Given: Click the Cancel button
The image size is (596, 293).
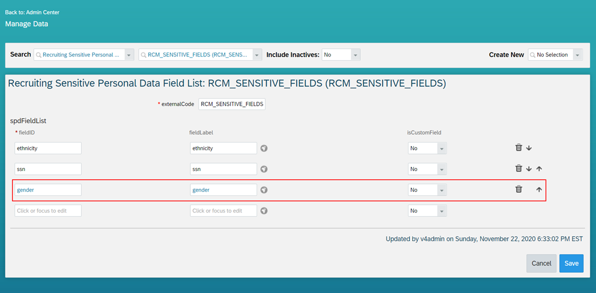Looking at the screenshot, I should (x=541, y=263).
